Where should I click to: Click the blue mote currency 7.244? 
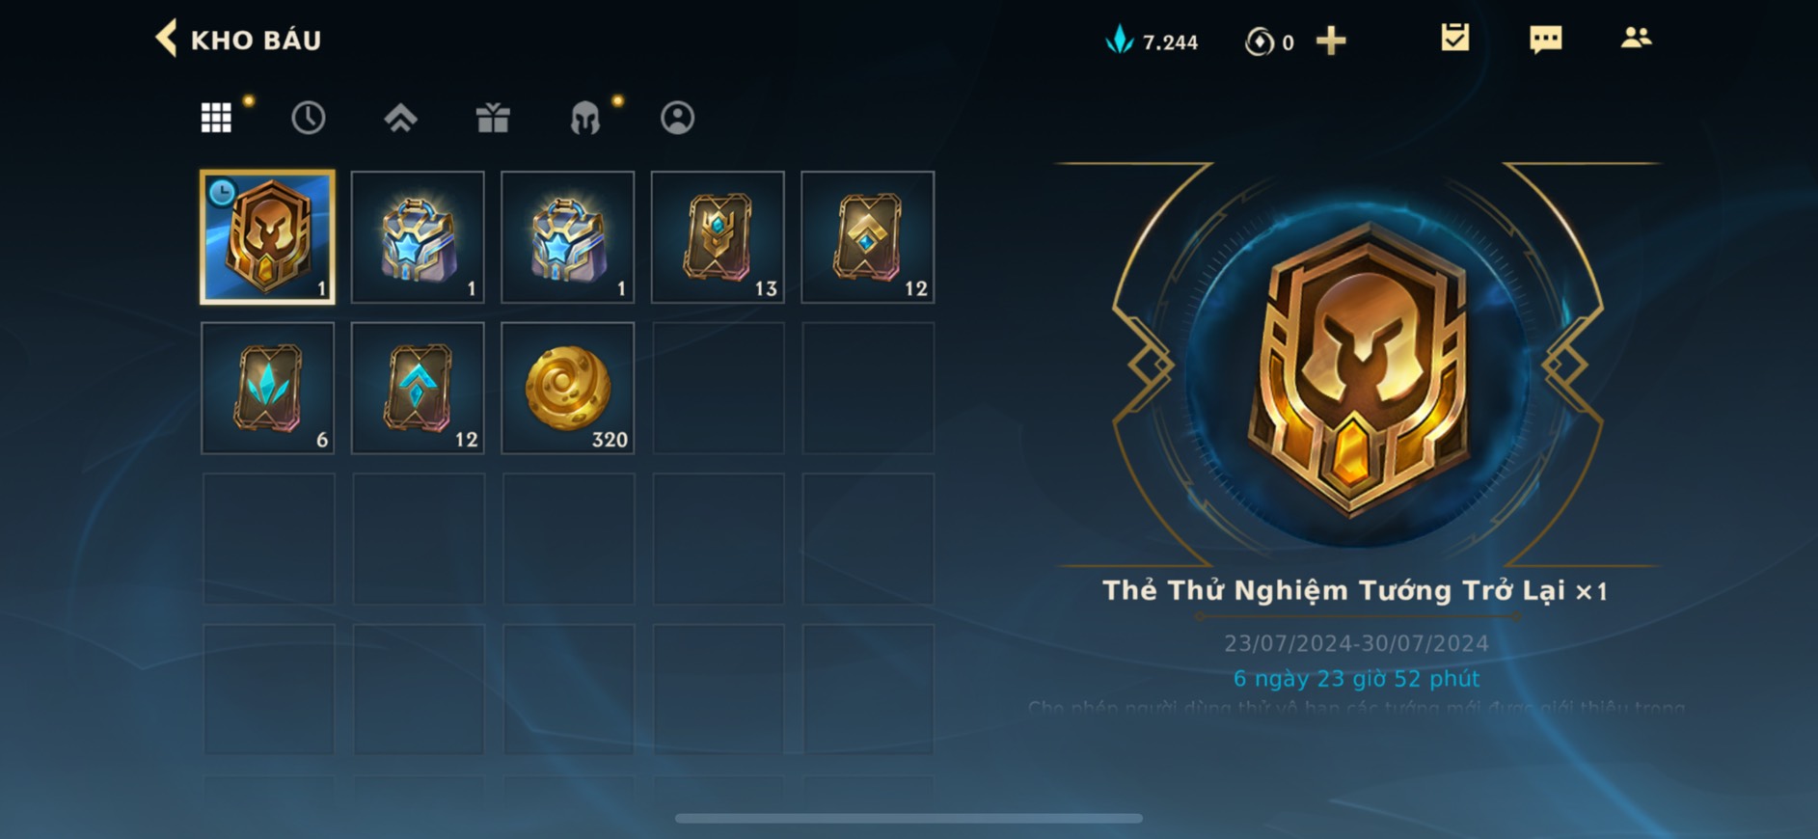pos(1151,41)
